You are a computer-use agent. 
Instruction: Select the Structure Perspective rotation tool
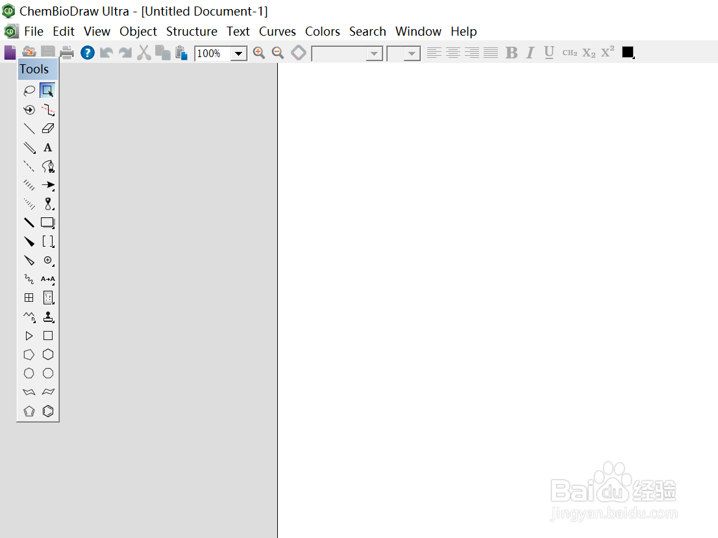[29, 110]
